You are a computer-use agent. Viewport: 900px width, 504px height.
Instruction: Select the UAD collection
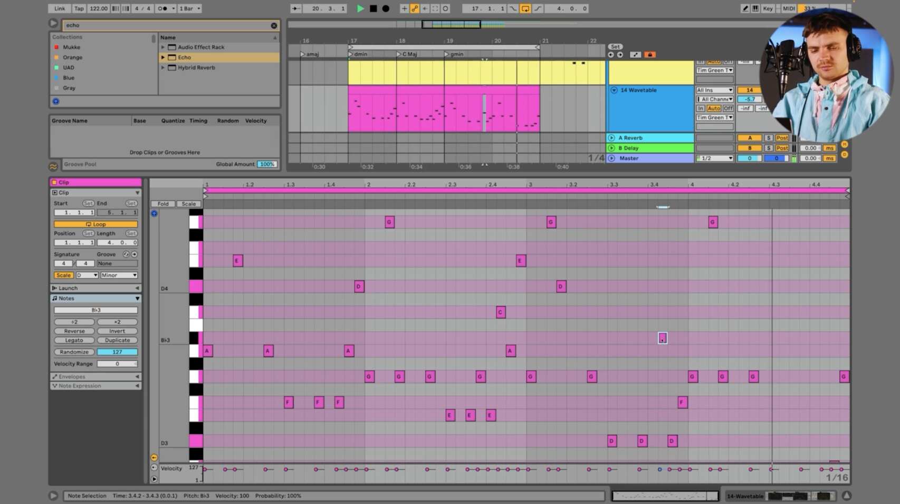69,67
